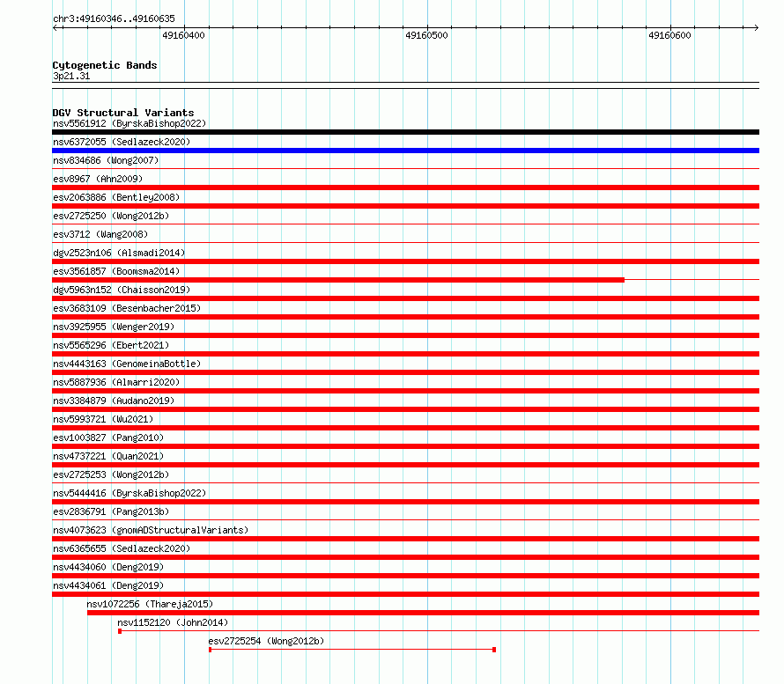784x684 pixels.
Task: Click left end marker of esv2725254
Action: 210,650
